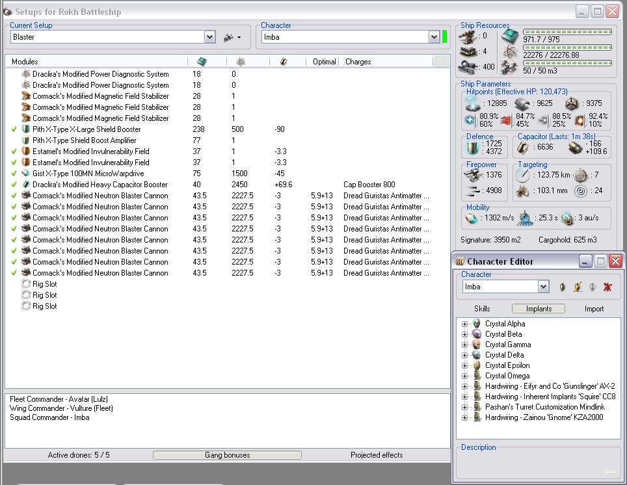627x485 pixels.
Task: Expand the Crystal Omega implant node
Action: point(464,376)
